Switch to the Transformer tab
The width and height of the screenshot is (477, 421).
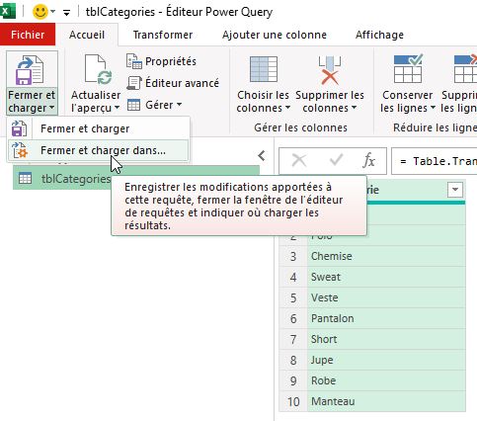(x=163, y=35)
